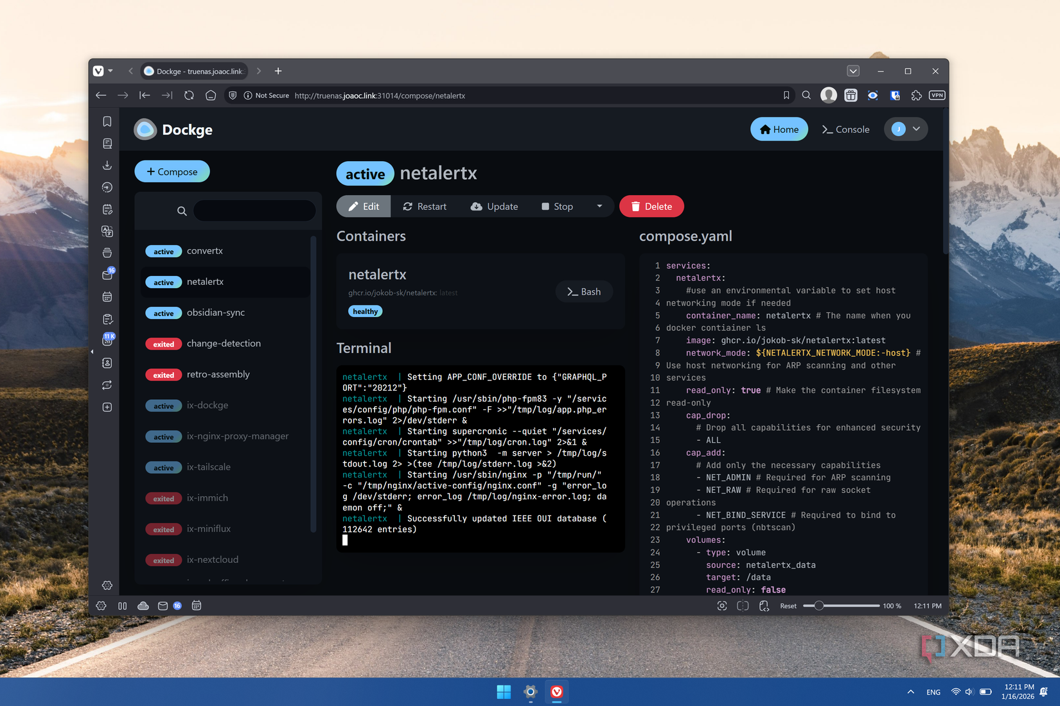Screen dimensions: 1060x706
Task: Toggle page tiling in status bar
Action: click(x=743, y=606)
